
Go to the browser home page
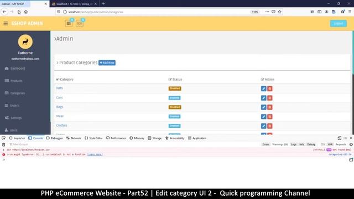[26, 12]
